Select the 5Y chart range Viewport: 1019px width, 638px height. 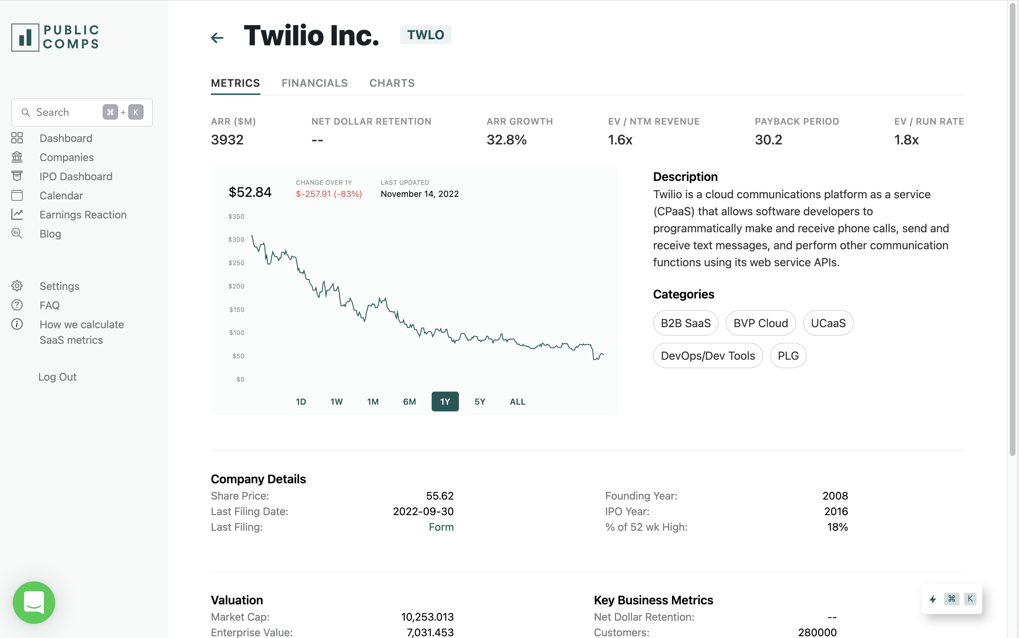tap(479, 401)
